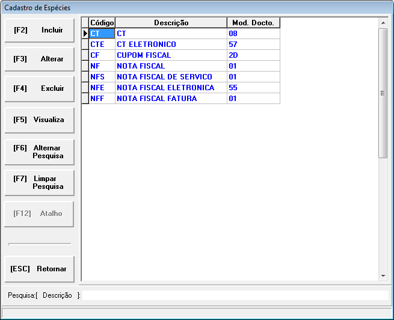394x320 pixels.
Task: Select the NOTA FISCAL DE SERVICO row
Action: click(x=171, y=77)
